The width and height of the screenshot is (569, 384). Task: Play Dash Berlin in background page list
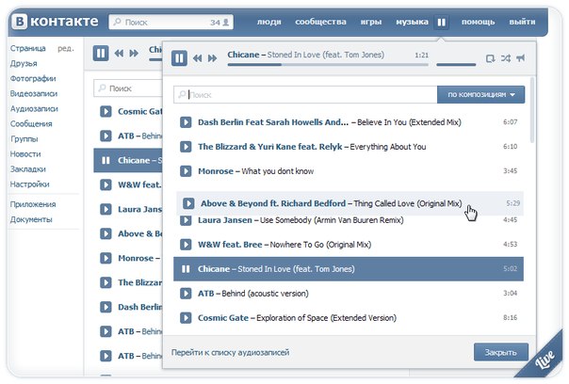(x=106, y=307)
